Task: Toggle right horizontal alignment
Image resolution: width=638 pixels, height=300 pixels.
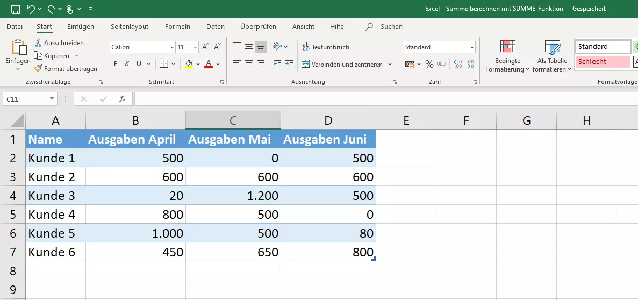Action: (261, 64)
